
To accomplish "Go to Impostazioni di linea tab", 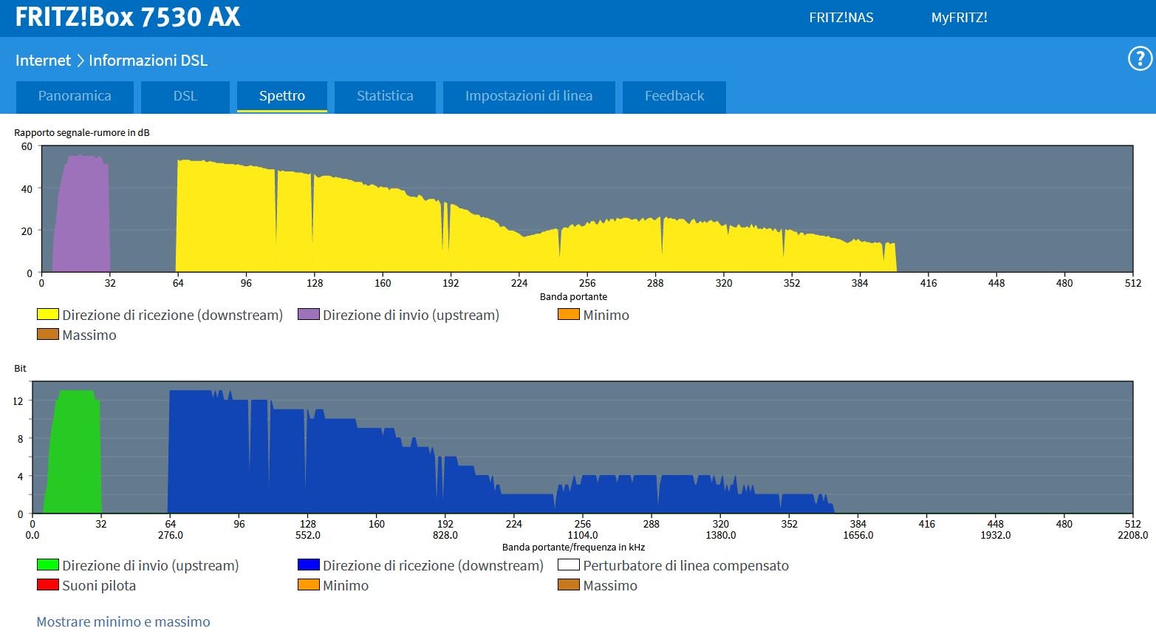I will click(x=528, y=96).
